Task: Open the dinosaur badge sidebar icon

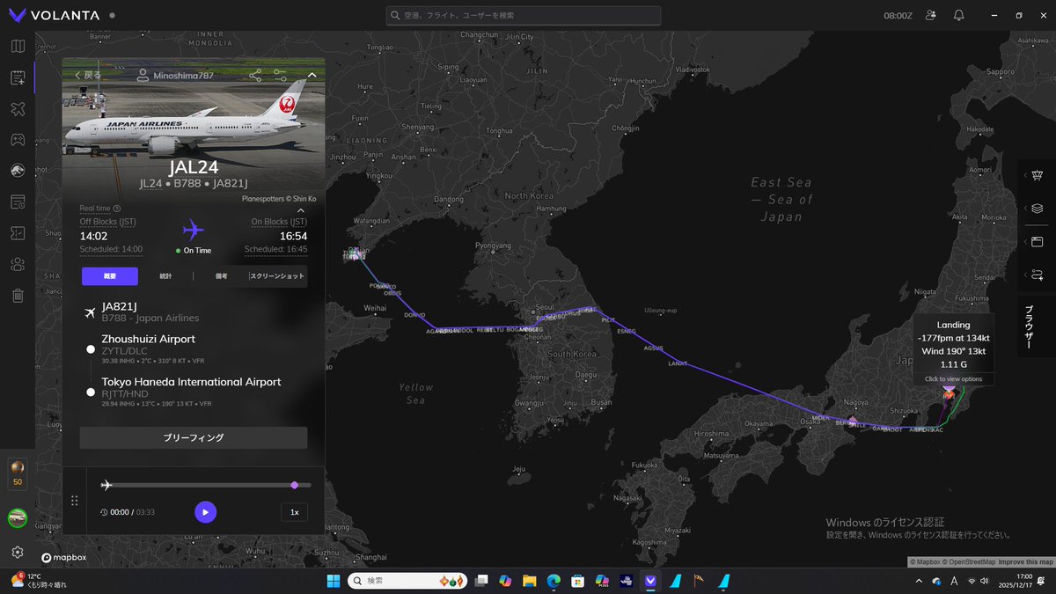Action: point(18,171)
